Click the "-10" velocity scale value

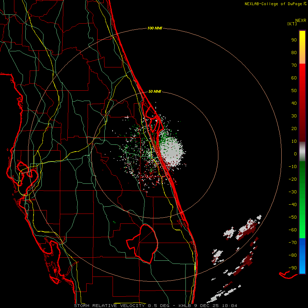pyautogui.click(x=293, y=167)
